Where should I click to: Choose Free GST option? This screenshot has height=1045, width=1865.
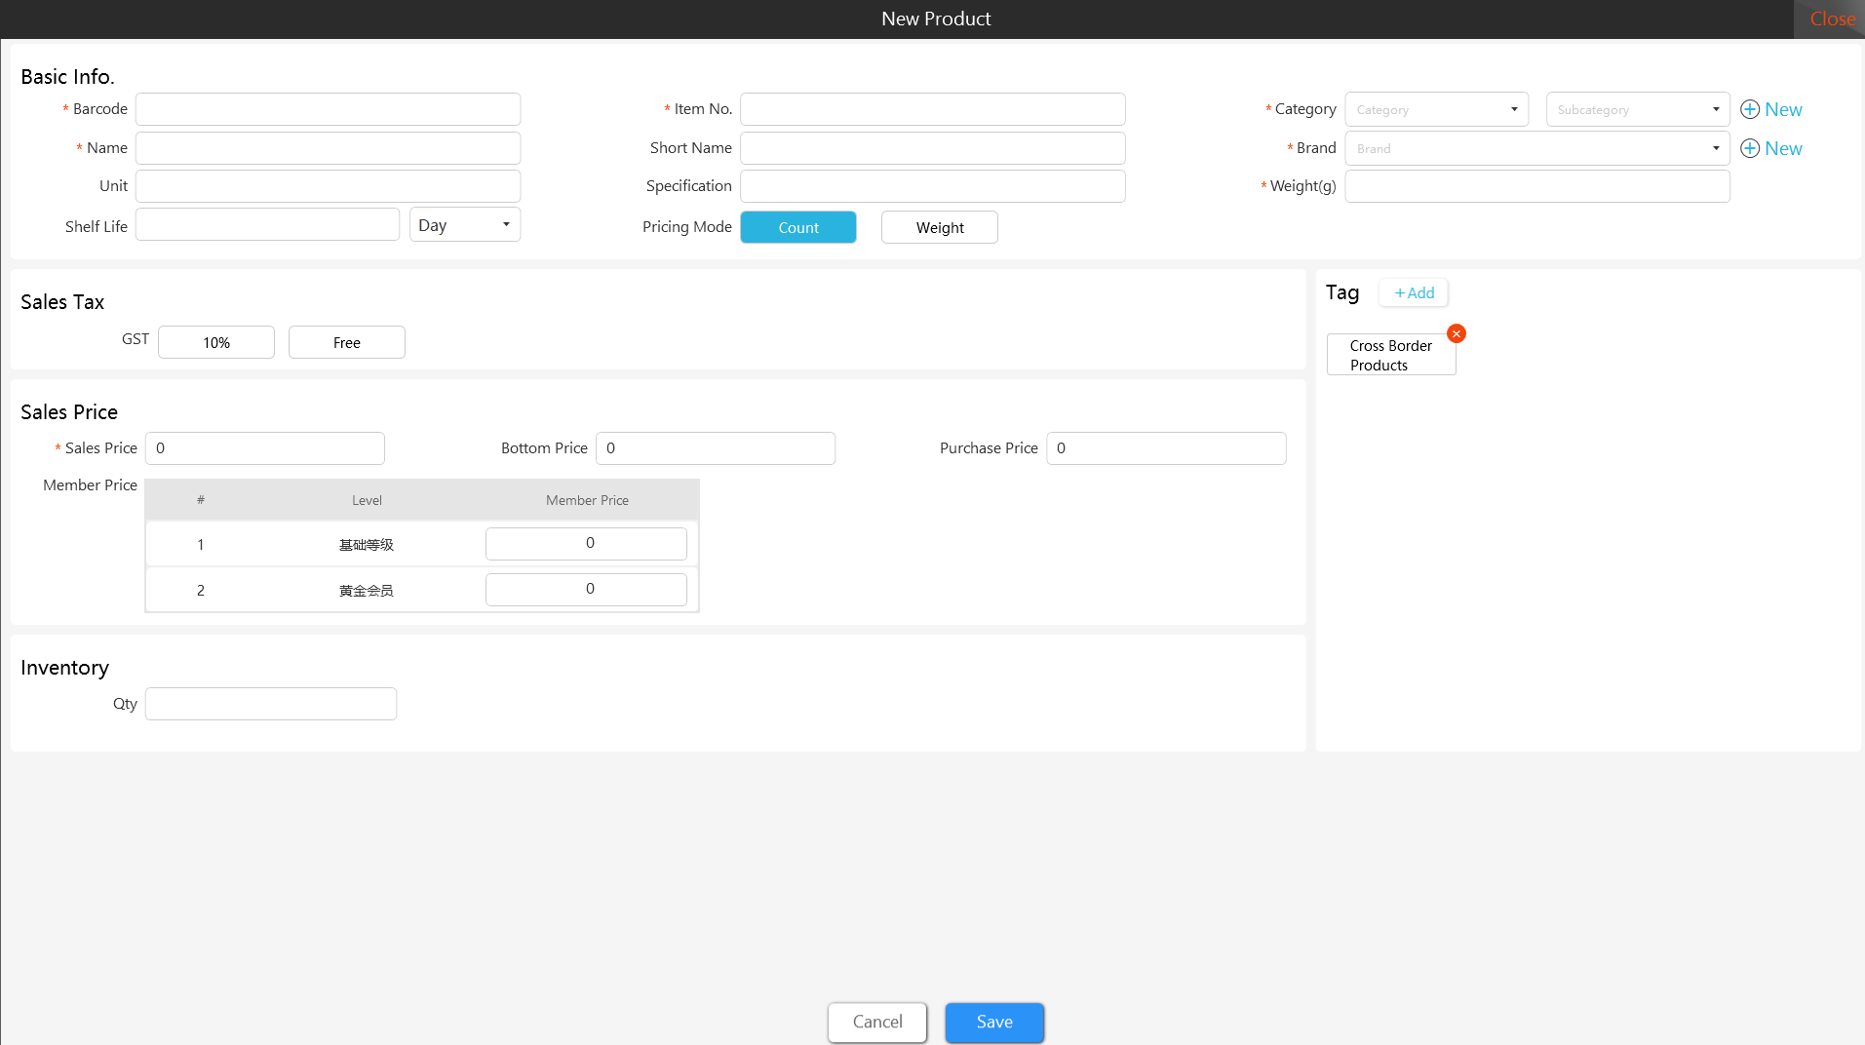(347, 342)
